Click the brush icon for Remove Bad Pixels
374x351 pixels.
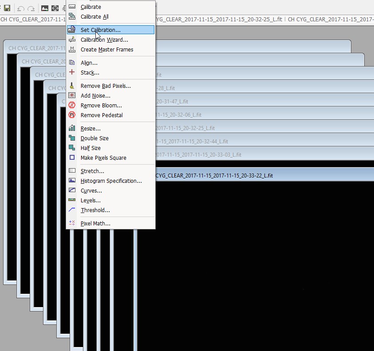coord(72,86)
